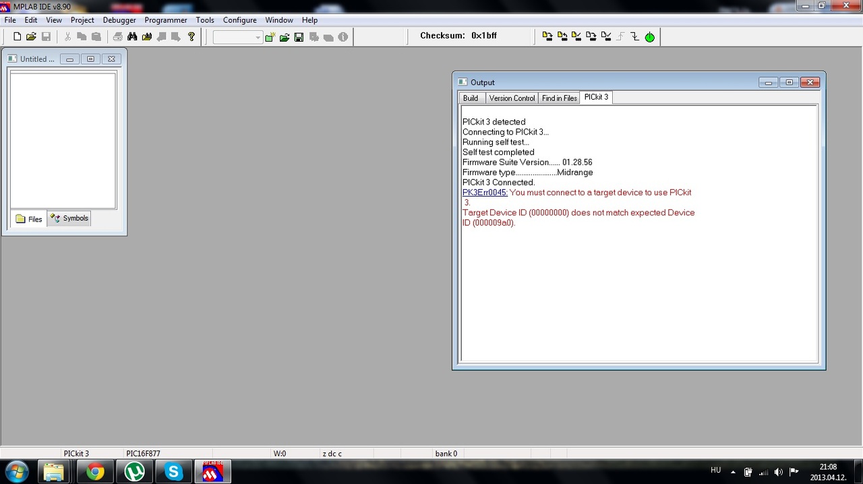This screenshot has width=863, height=484.
Task: Open uTorrent from the taskbar
Action: pyautogui.click(x=134, y=472)
